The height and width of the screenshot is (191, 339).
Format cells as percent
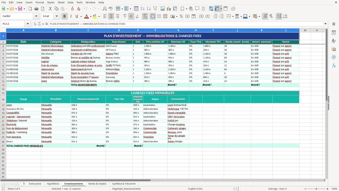pyautogui.click(x=181, y=16)
